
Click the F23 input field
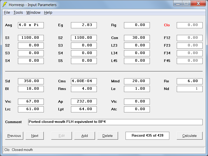(190, 46)
